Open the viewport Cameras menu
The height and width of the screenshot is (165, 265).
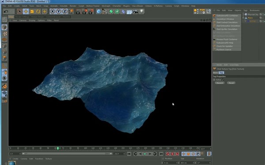tap(23, 20)
